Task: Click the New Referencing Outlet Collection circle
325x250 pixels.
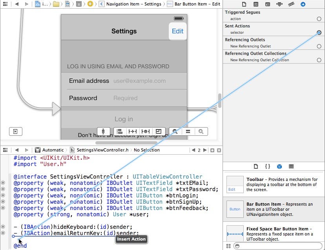Action: pyautogui.click(x=319, y=60)
